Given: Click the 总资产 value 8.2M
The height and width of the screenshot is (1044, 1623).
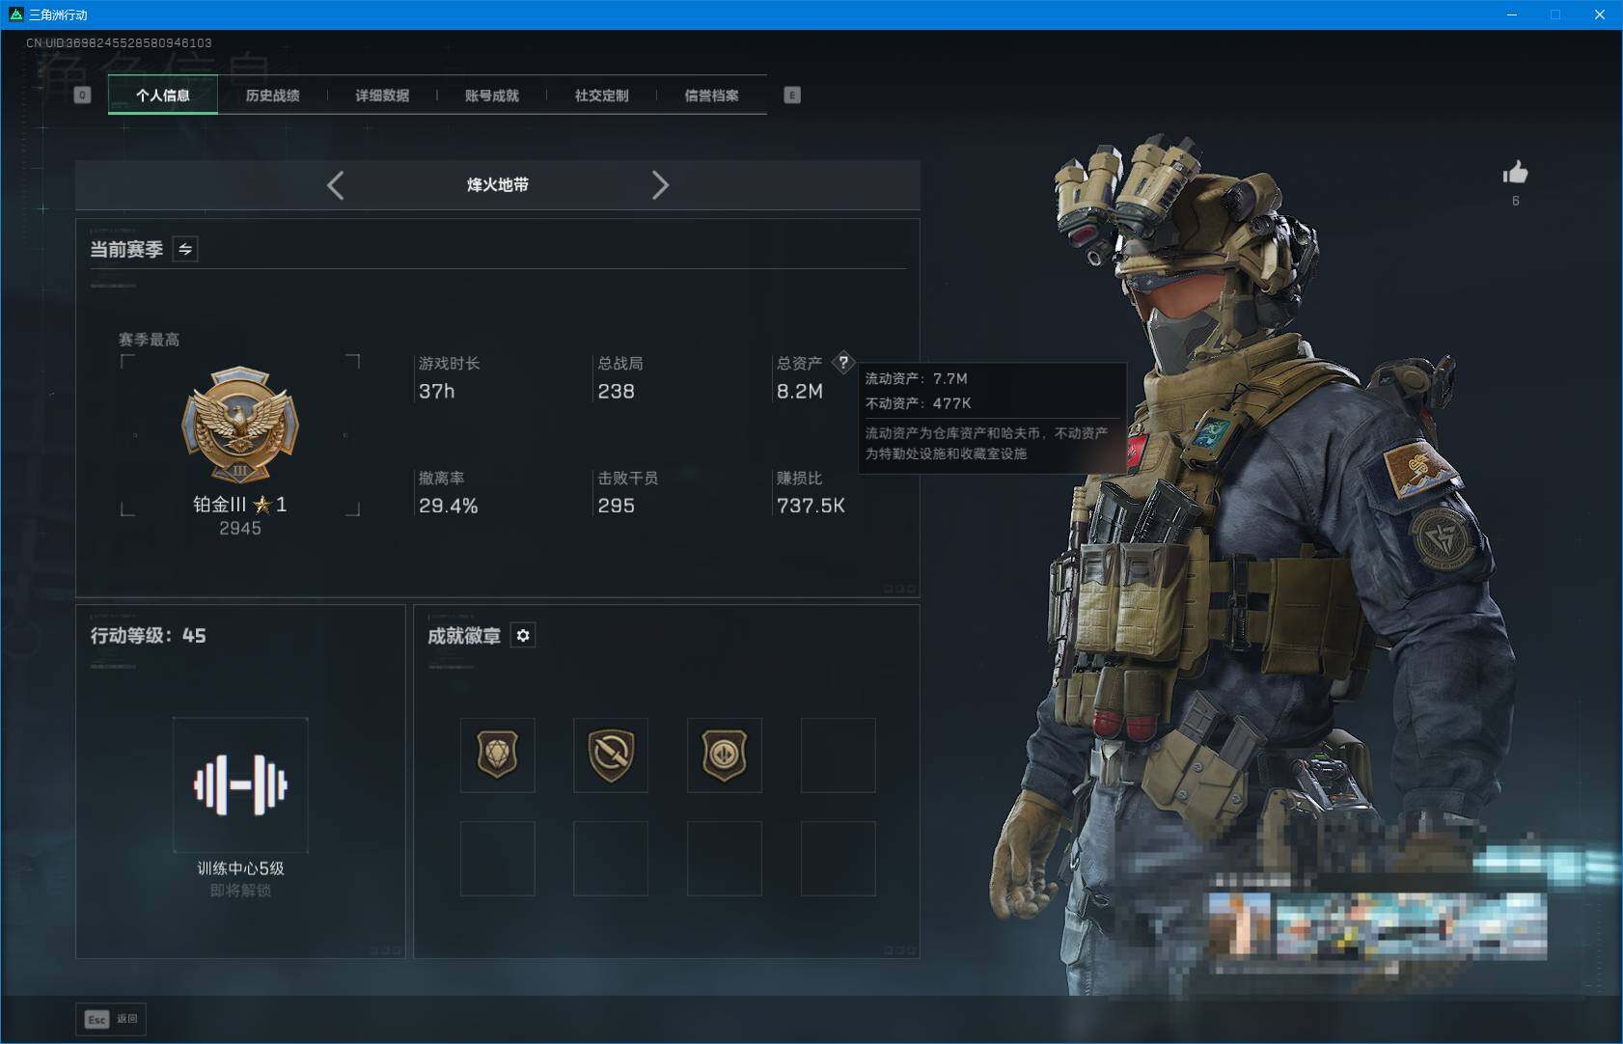Looking at the screenshot, I should click(x=800, y=391).
